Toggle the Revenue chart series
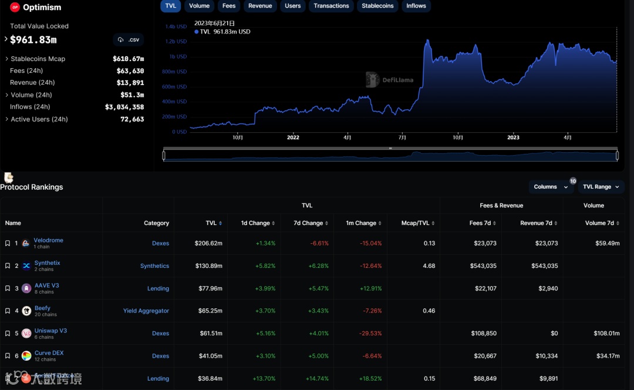Viewport: 634px width, 390px height. click(x=260, y=6)
